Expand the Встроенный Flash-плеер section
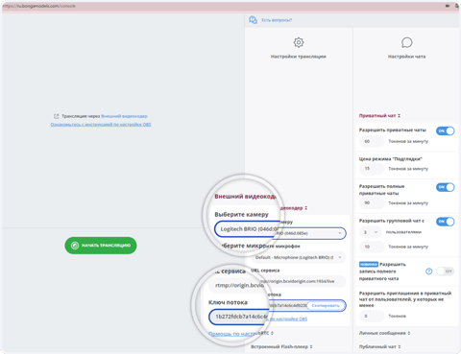Screen dimensions: 461x354 coord(281,346)
